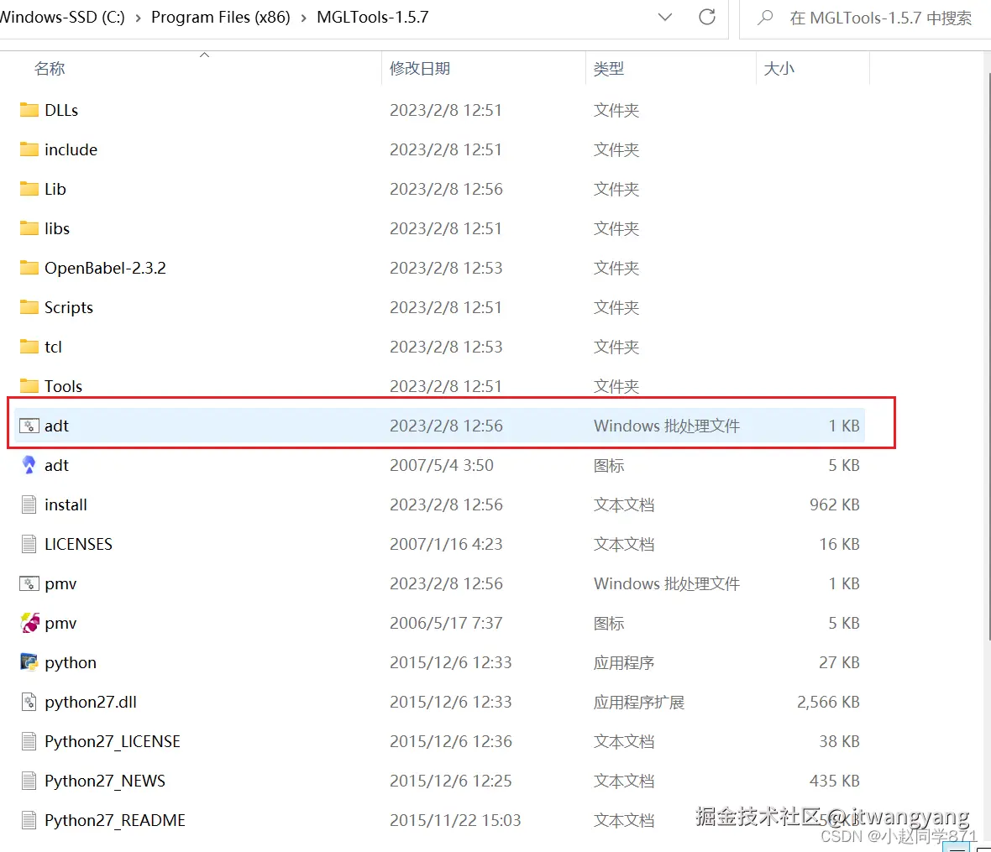Click the pmv batch file icon
Screen dimensions: 991x852
tap(29, 583)
